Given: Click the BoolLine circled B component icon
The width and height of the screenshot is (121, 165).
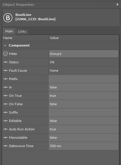Looking at the screenshot, I should click(x=8, y=18).
